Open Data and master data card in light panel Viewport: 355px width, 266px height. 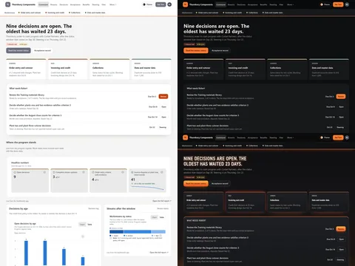click(152, 69)
